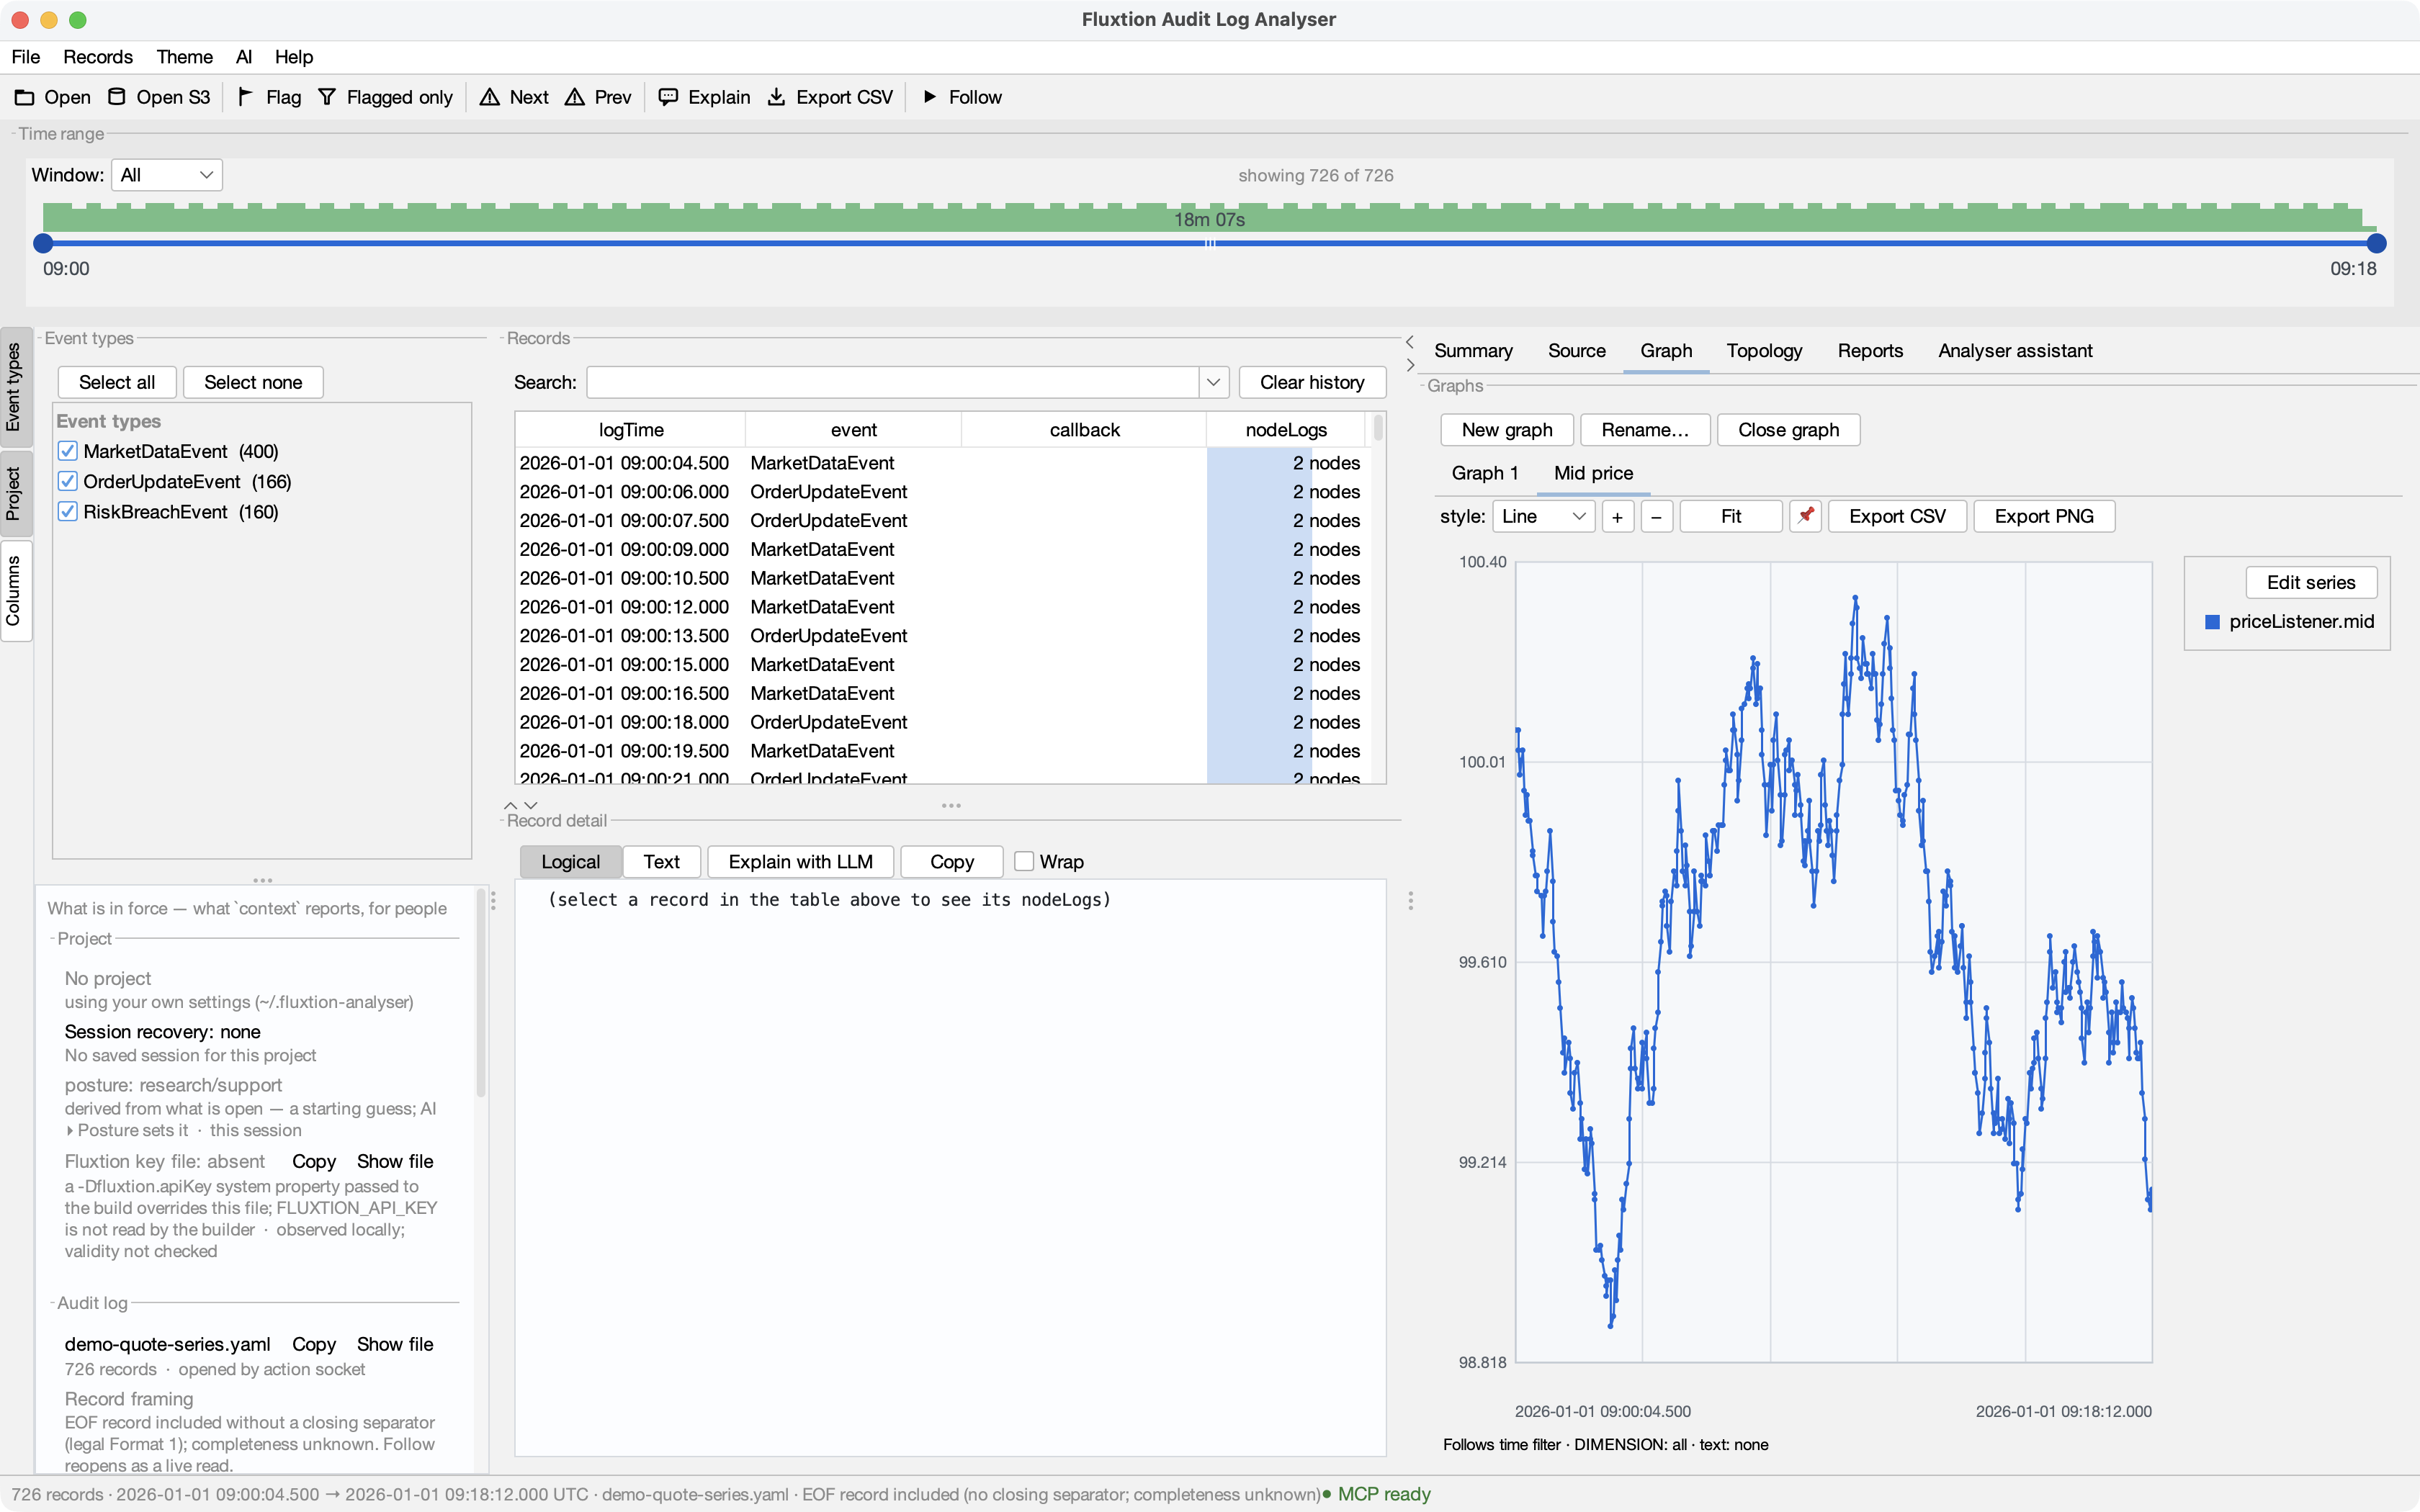Click Explain with LLM button

[800, 861]
